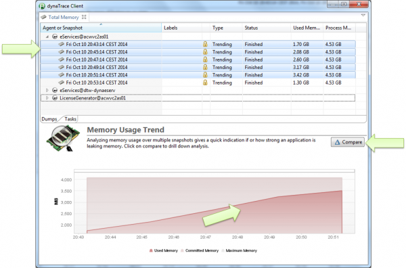Viewport: 406px width, 268px height.
Task: Select snapshot Fri Oct 10 20:53:14 CEST 2014
Action: [97, 83]
